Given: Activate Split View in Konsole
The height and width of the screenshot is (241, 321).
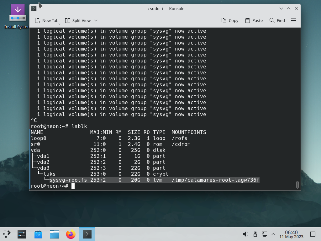Looking at the screenshot, I should pos(78,20).
